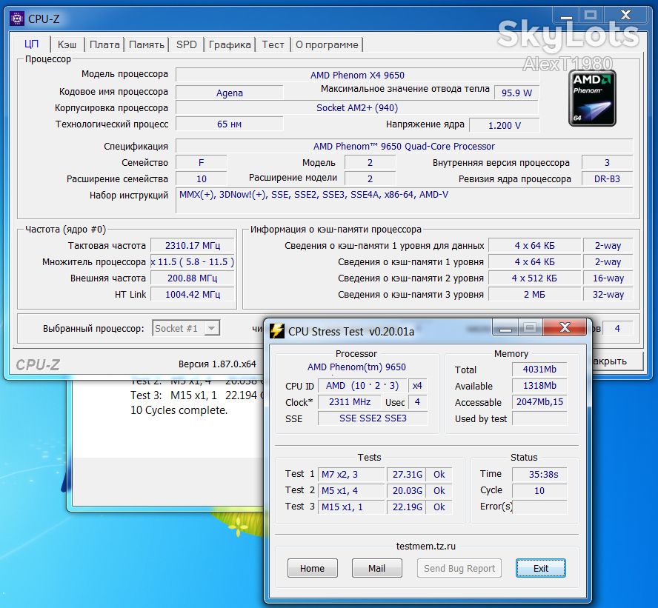The height and width of the screenshot is (608, 658).
Task: Click the Clock field 2311 MHz
Action: (x=350, y=401)
